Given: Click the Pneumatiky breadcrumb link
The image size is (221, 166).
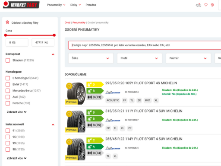Looking at the screenshot, I should pyautogui.click(x=79, y=22).
